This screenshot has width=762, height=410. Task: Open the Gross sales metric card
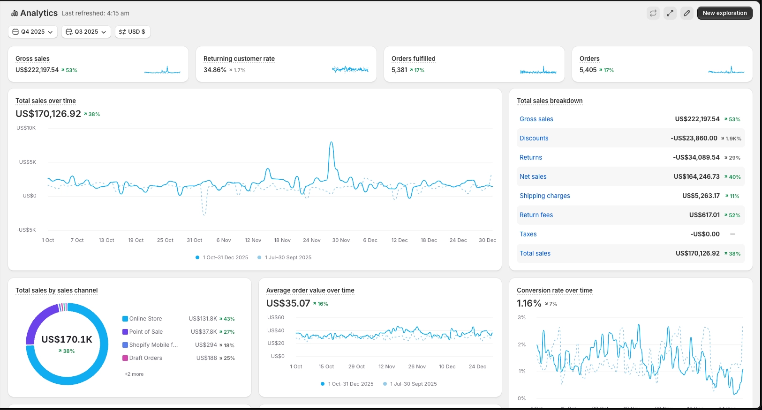point(32,59)
